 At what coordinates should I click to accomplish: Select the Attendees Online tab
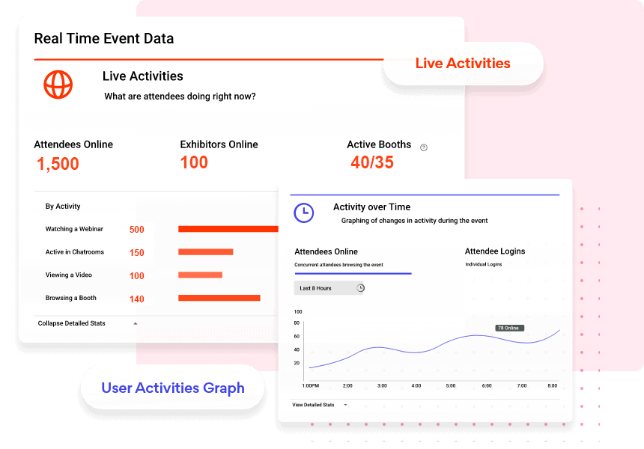click(326, 251)
